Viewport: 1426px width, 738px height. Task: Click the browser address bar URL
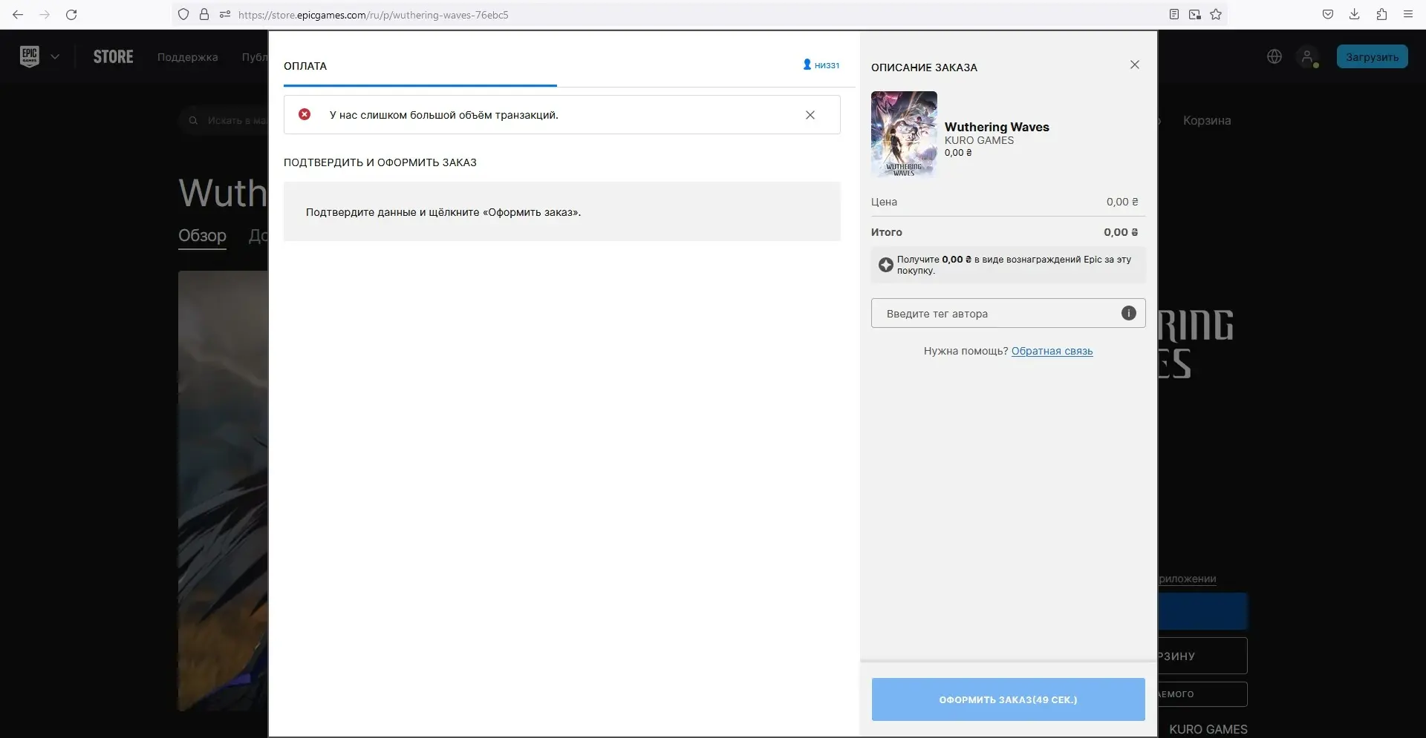click(373, 14)
